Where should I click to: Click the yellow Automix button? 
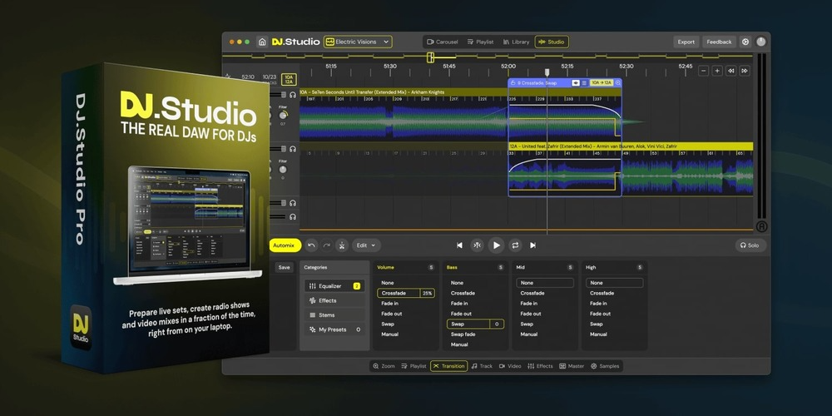point(285,245)
